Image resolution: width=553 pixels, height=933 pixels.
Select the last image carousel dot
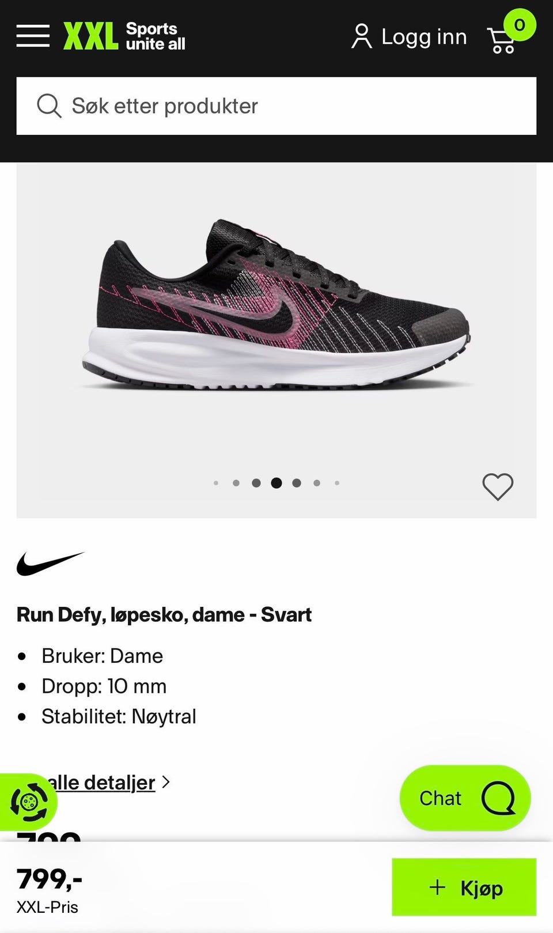337,483
